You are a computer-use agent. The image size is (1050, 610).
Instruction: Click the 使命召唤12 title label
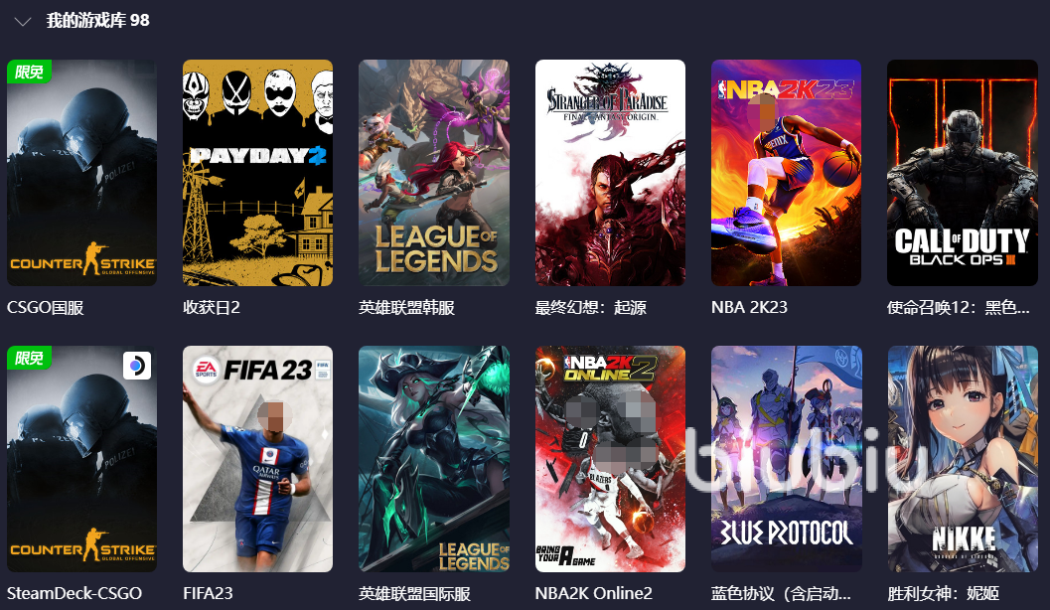(959, 307)
